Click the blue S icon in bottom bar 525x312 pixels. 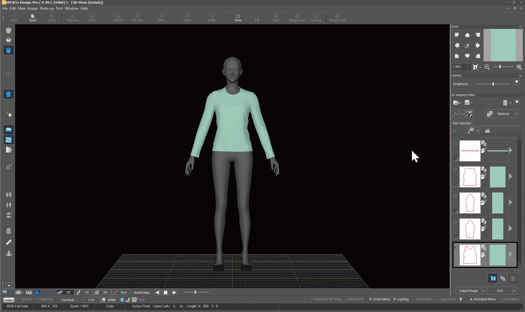(x=122, y=299)
